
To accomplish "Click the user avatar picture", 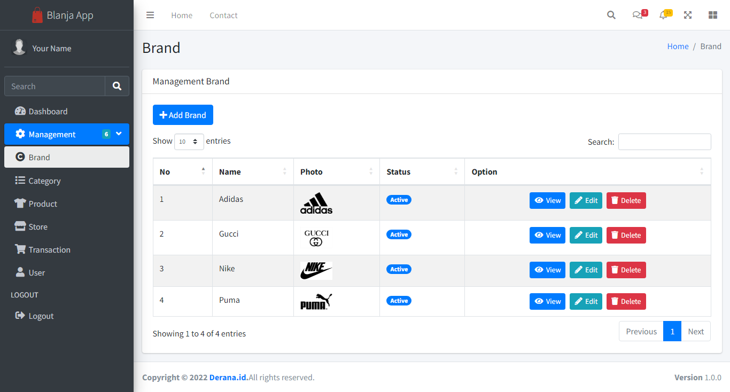I will point(19,48).
